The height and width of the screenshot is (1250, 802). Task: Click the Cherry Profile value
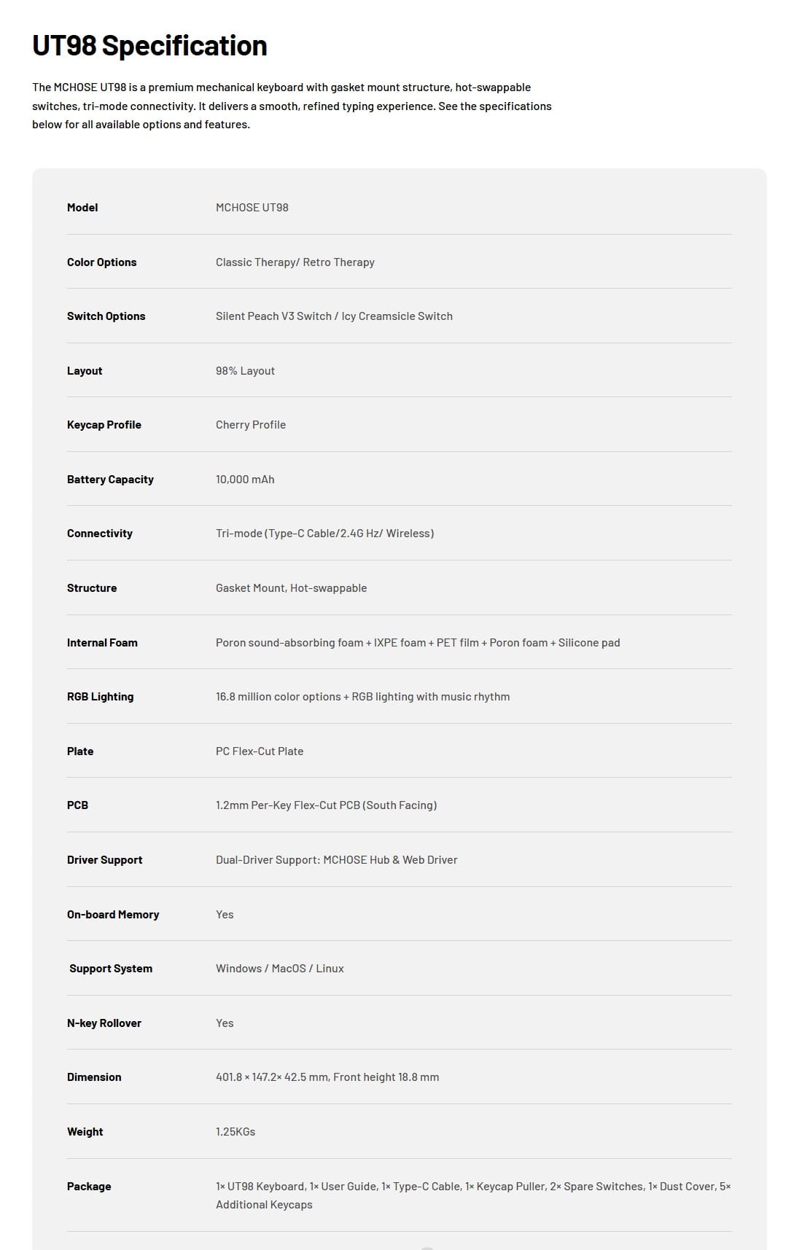coord(251,425)
